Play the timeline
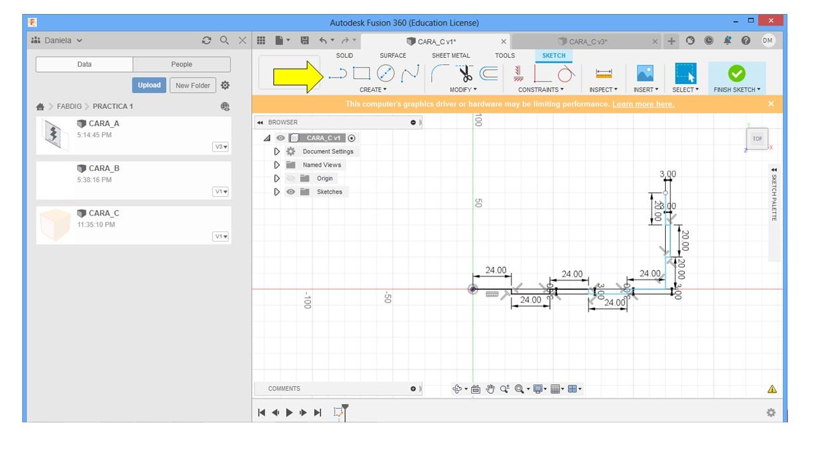814x458 pixels. coord(289,412)
